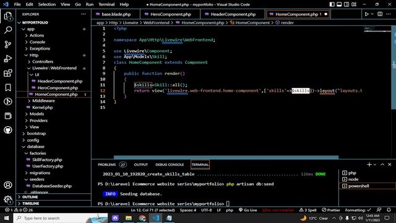Maximize the panel size chevron
This screenshot has height=223, width=396.
tap(382, 165)
